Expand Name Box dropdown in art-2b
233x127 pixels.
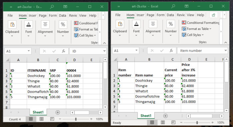coord(136,51)
